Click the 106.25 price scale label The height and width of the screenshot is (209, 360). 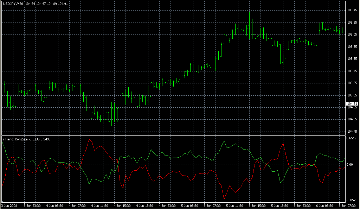[352, 23]
